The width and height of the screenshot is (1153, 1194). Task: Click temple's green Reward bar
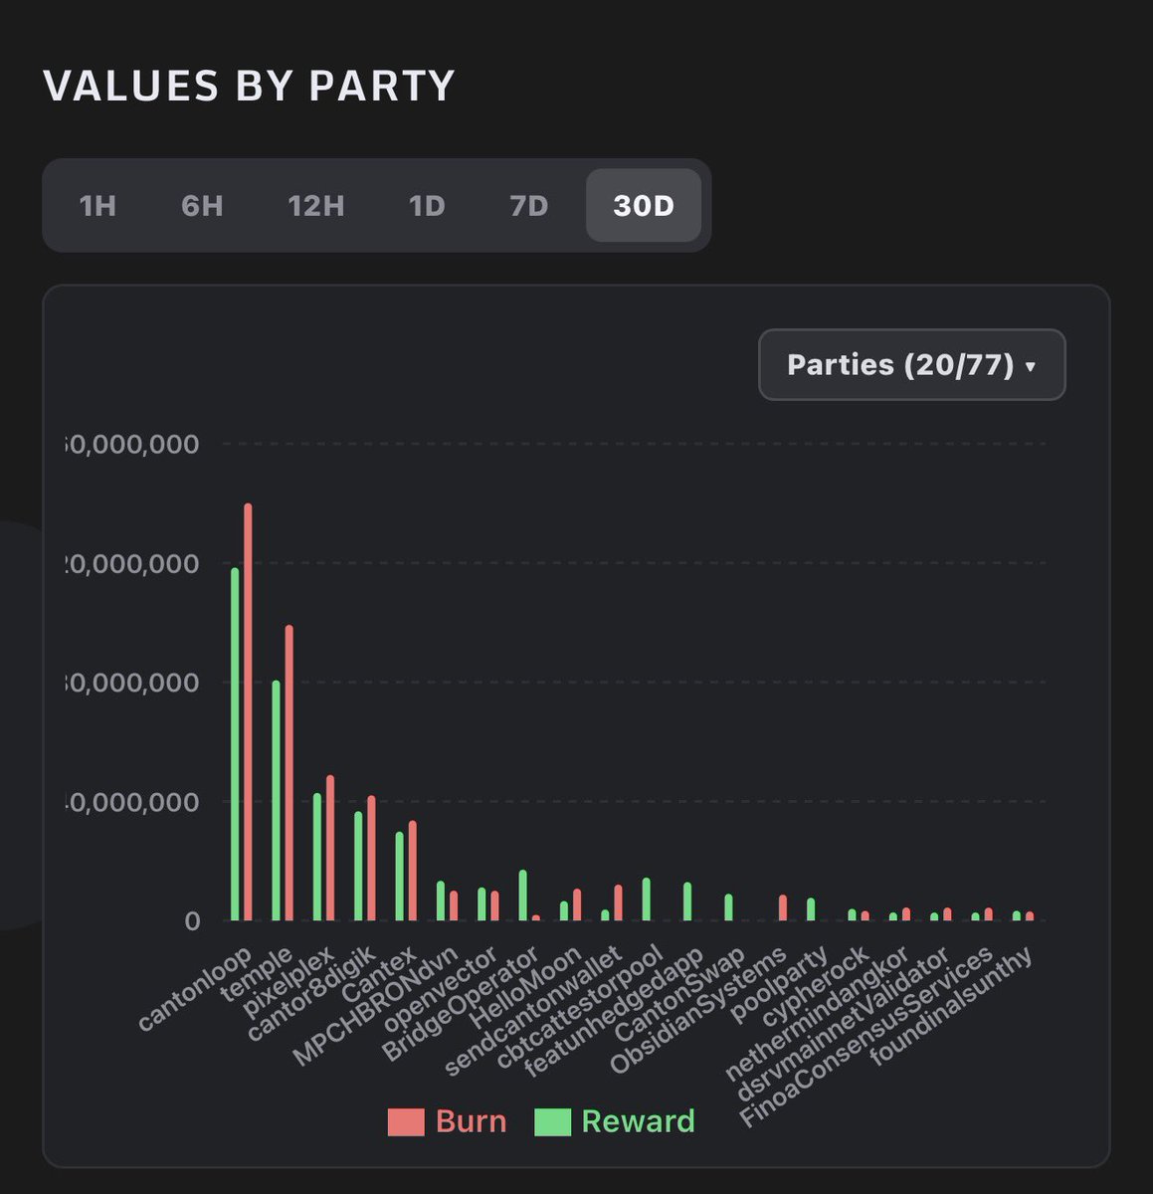click(x=277, y=800)
